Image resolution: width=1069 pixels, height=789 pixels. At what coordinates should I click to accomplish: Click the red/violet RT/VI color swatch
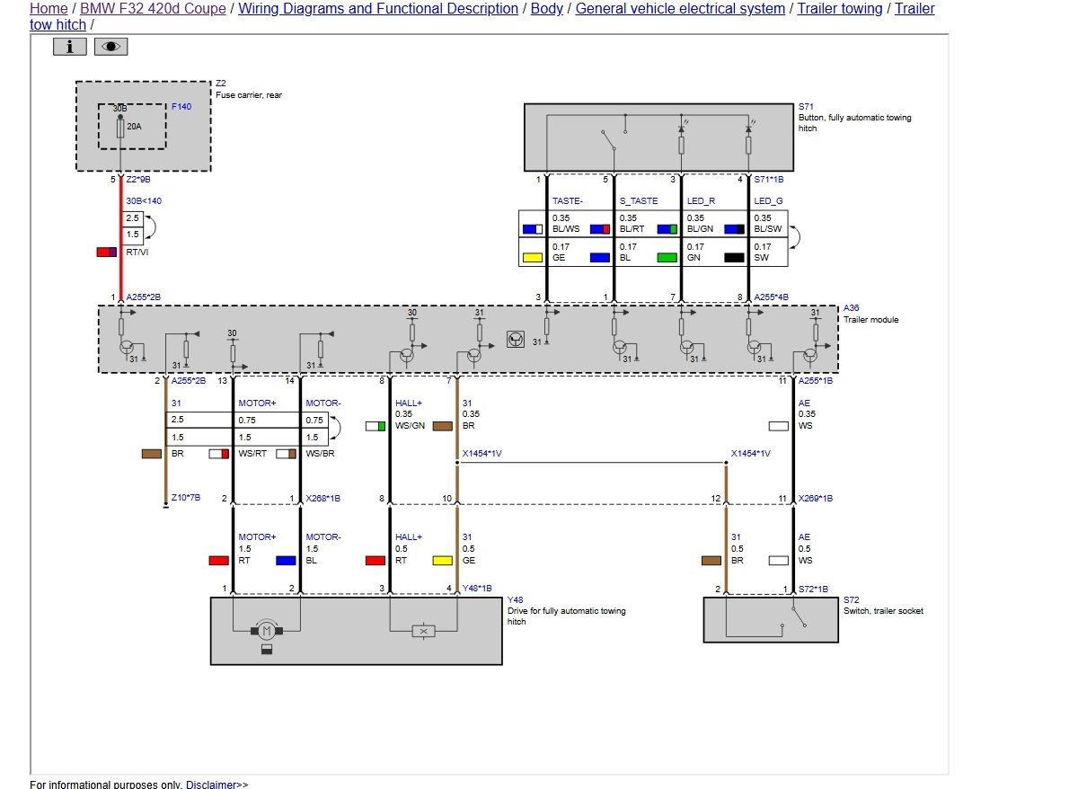click(x=106, y=253)
